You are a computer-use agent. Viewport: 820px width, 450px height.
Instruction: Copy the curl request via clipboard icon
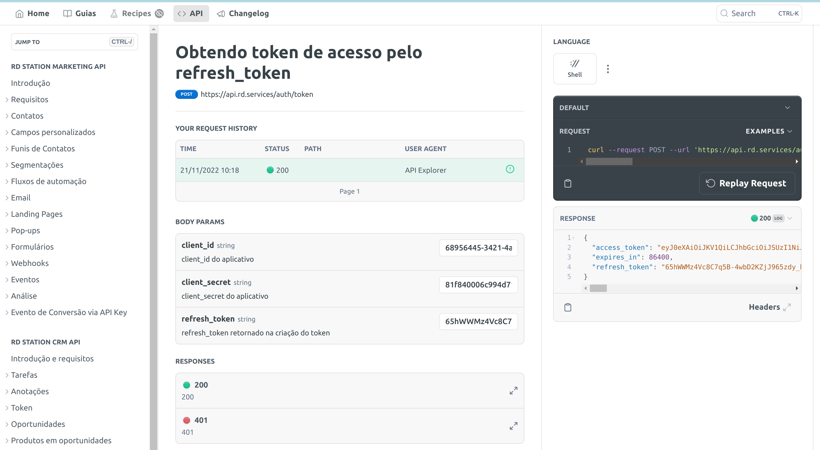click(x=568, y=183)
